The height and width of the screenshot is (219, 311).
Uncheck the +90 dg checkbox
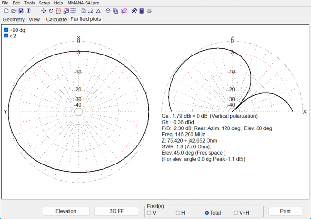tap(6, 30)
